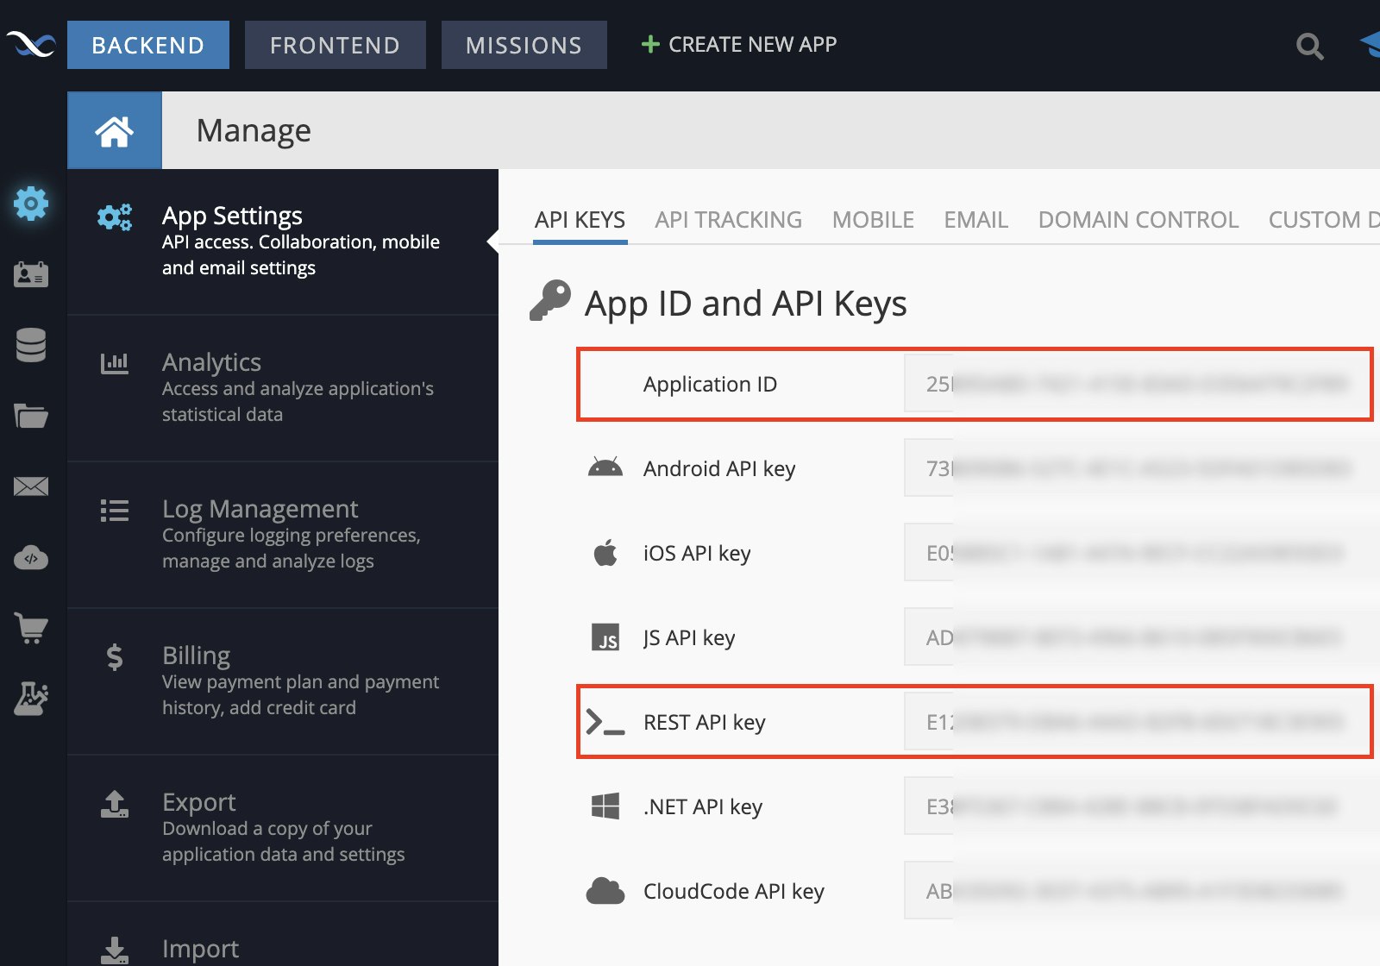Click the JS API key value field

click(1142, 637)
